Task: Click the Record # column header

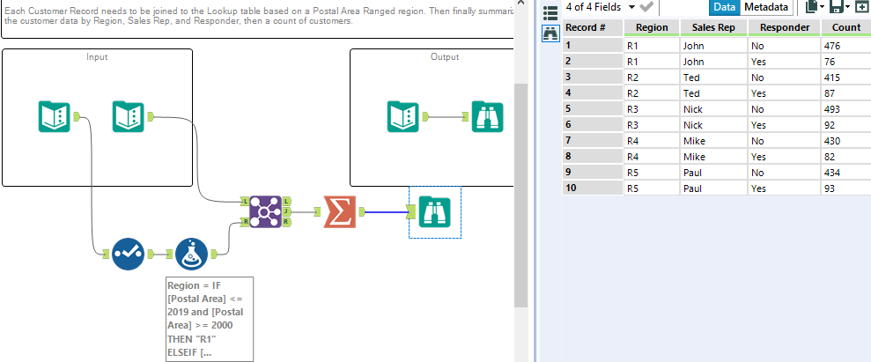Action: pyautogui.click(x=593, y=28)
